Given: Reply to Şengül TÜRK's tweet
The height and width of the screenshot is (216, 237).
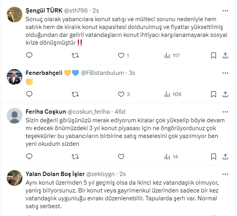Looking at the screenshot, I should [x=29, y=56].
